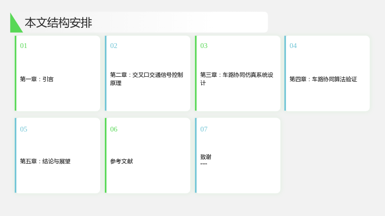Click the number 06 label
385x216 pixels.
point(114,129)
